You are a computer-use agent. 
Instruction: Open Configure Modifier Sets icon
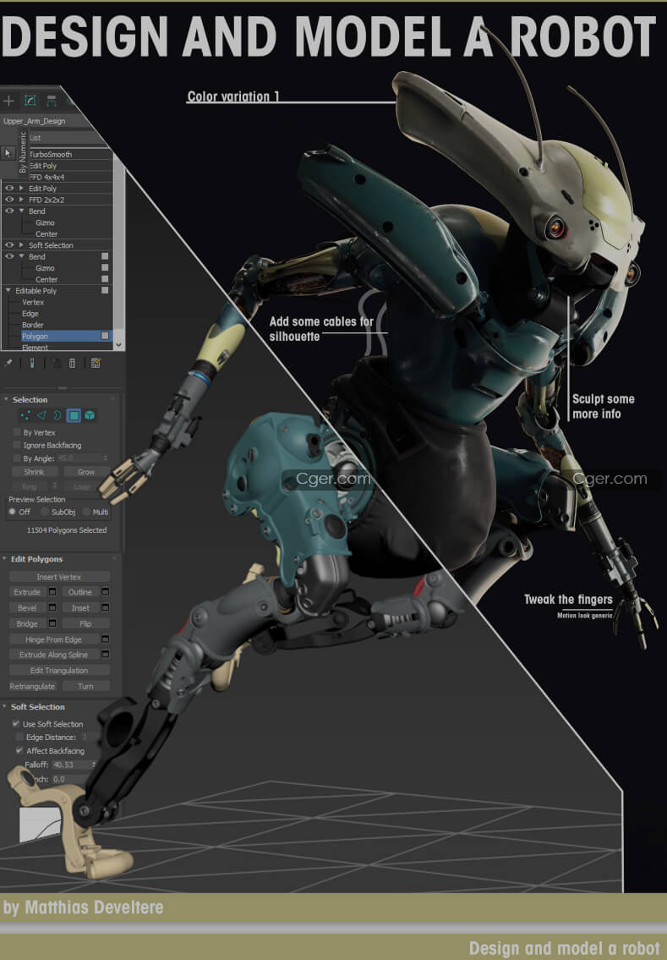point(96,363)
